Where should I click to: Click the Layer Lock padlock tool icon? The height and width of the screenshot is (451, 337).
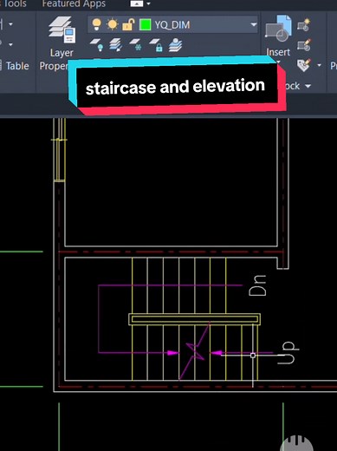pyautogui.click(x=156, y=45)
